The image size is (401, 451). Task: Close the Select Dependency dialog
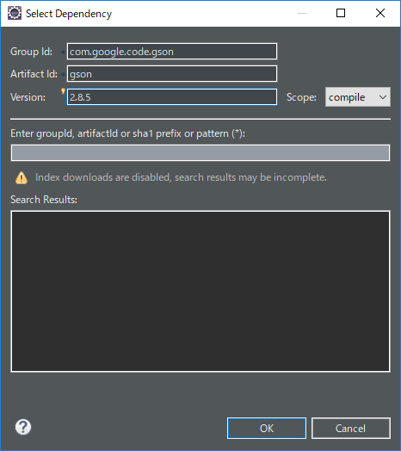tap(380, 13)
